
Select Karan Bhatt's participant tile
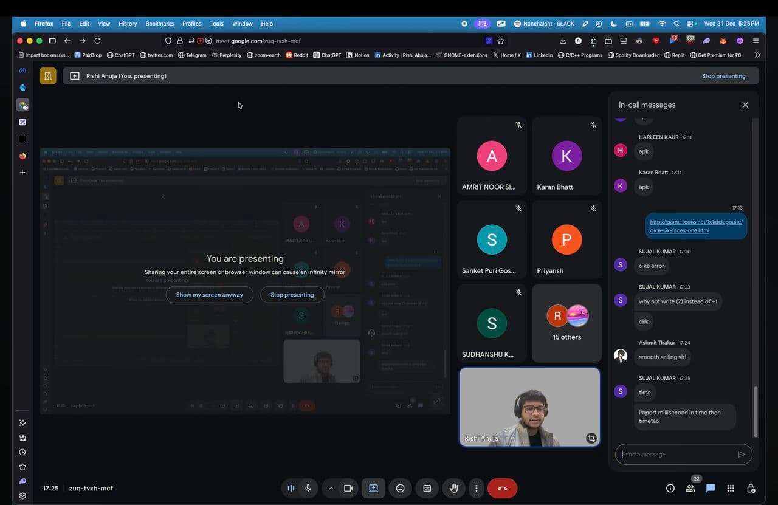point(566,156)
